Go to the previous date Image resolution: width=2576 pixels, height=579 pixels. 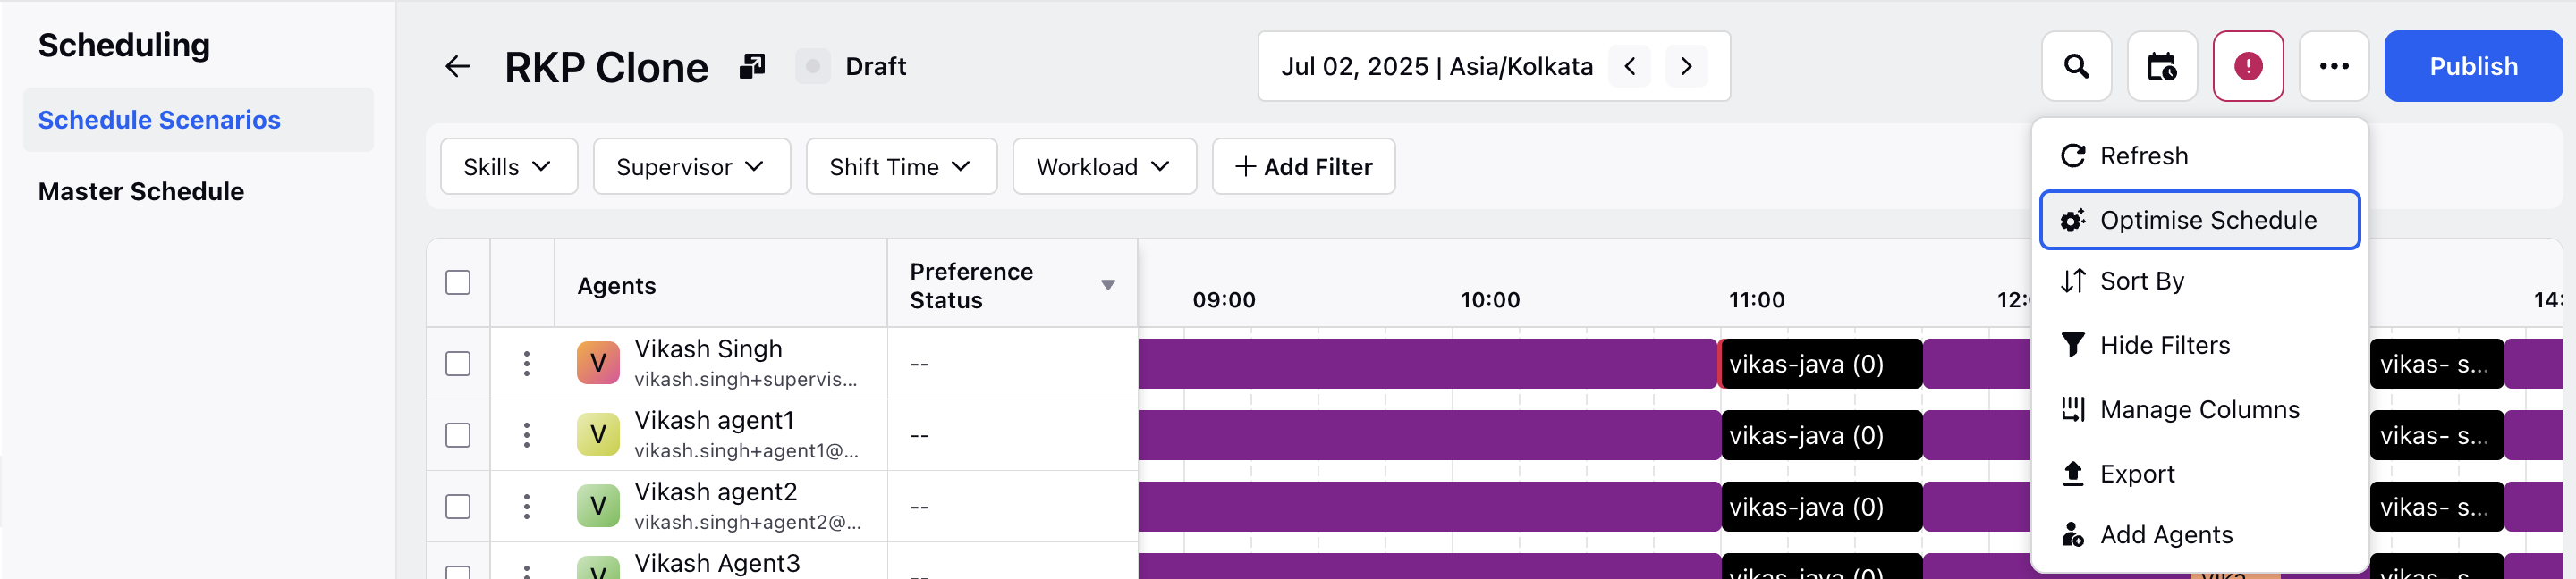(x=1630, y=67)
